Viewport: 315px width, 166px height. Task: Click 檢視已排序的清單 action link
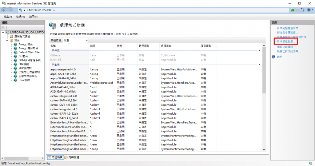pos(289,51)
